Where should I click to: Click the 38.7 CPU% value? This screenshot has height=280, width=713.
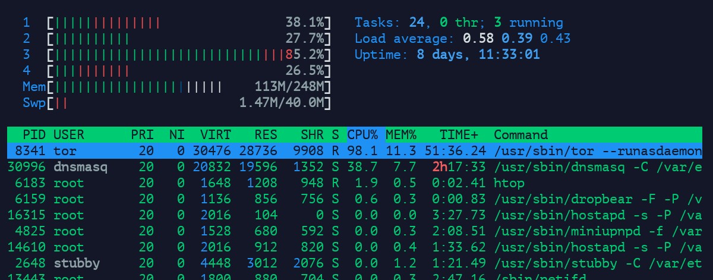362,167
